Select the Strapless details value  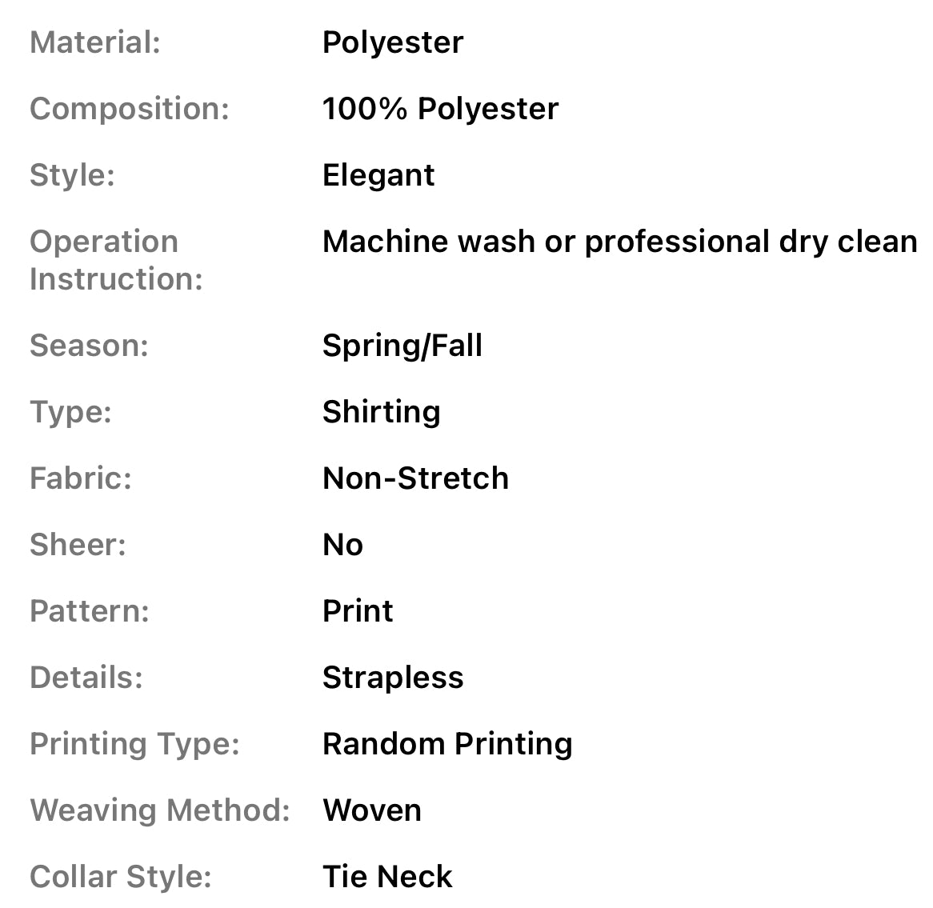[393, 678]
